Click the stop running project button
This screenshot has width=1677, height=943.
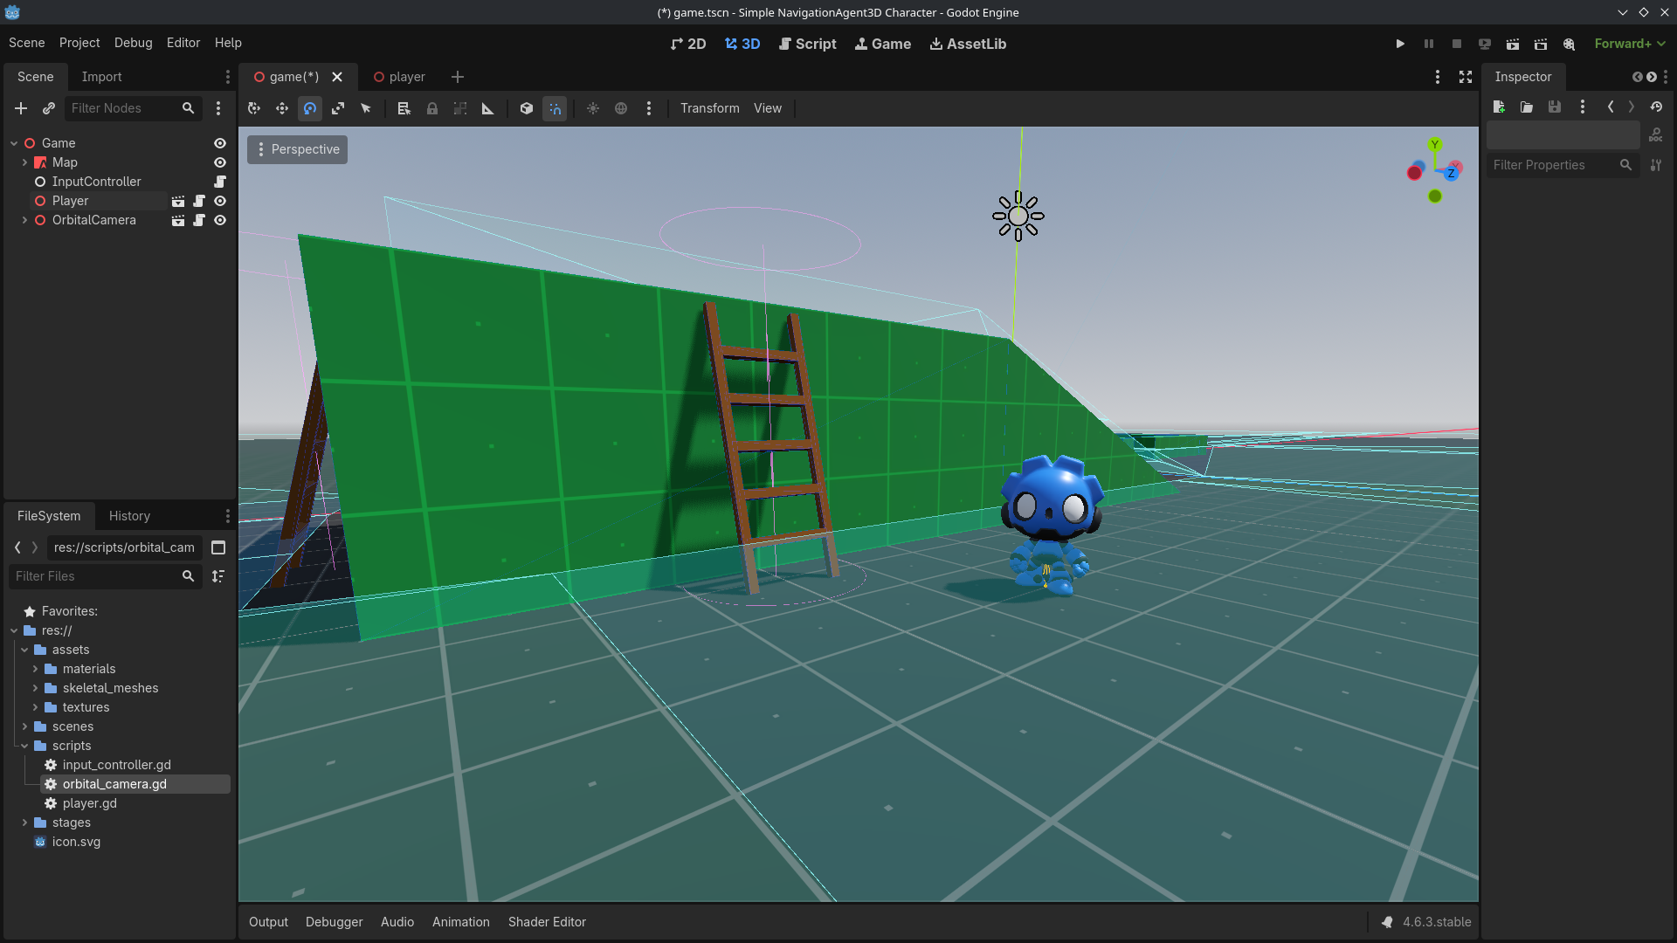coord(1457,44)
